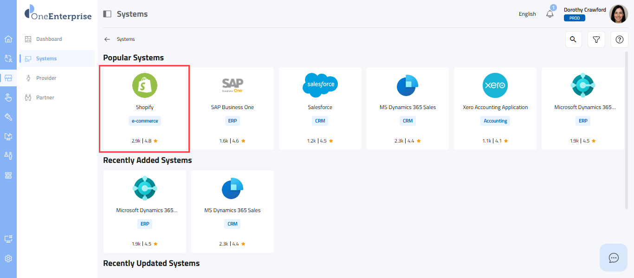The width and height of the screenshot is (634, 278).
Task: Click the home icon in left rail
Action: tap(8, 39)
